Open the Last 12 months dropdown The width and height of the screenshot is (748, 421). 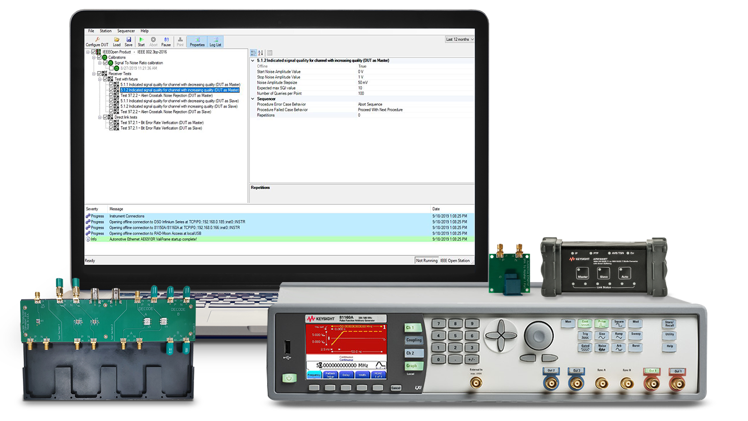pos(460,39)
